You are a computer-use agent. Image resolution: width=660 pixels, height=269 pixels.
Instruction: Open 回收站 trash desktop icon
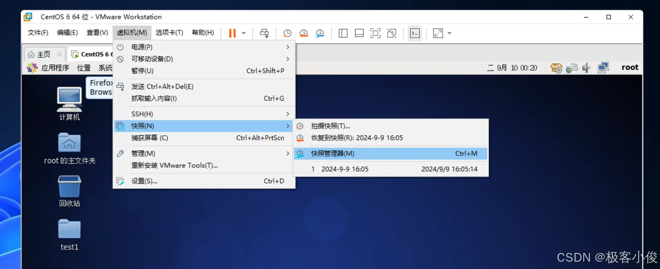pyautogui.click(x=70, y=191)
